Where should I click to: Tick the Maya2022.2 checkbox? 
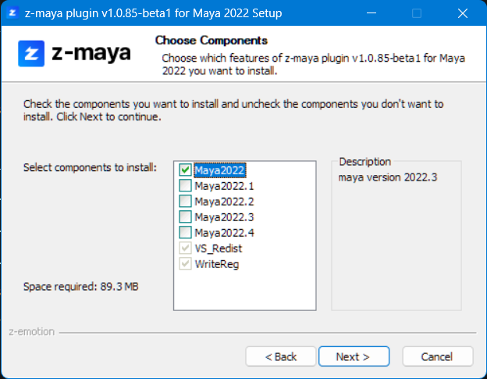point(185,202)
